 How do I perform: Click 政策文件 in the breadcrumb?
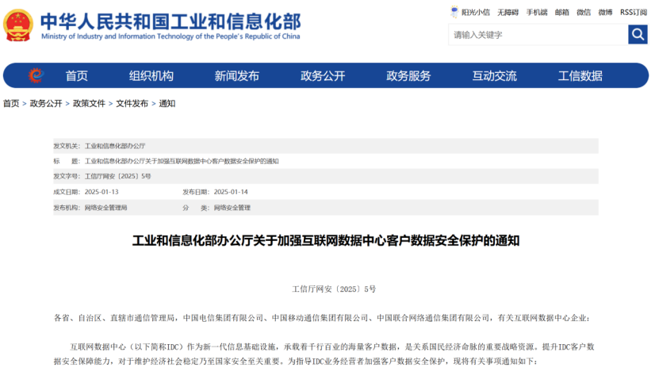89,103
